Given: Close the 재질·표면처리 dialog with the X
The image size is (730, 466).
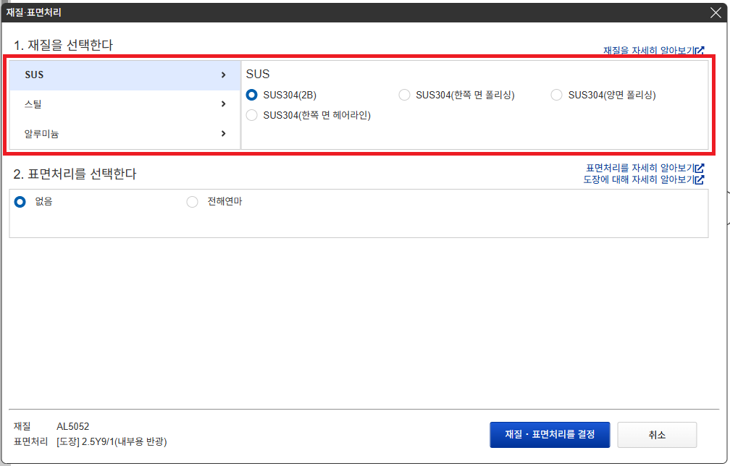Looking at the screenshot, I should (716, 12).
